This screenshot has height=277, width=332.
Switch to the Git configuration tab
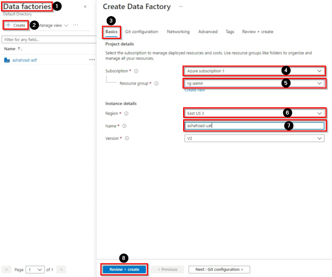[x=142, y=32]
